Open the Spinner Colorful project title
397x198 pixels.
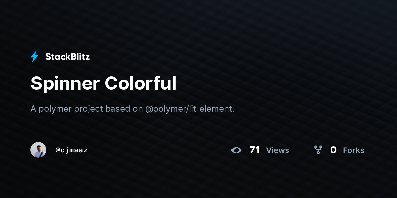click(104, 83)
